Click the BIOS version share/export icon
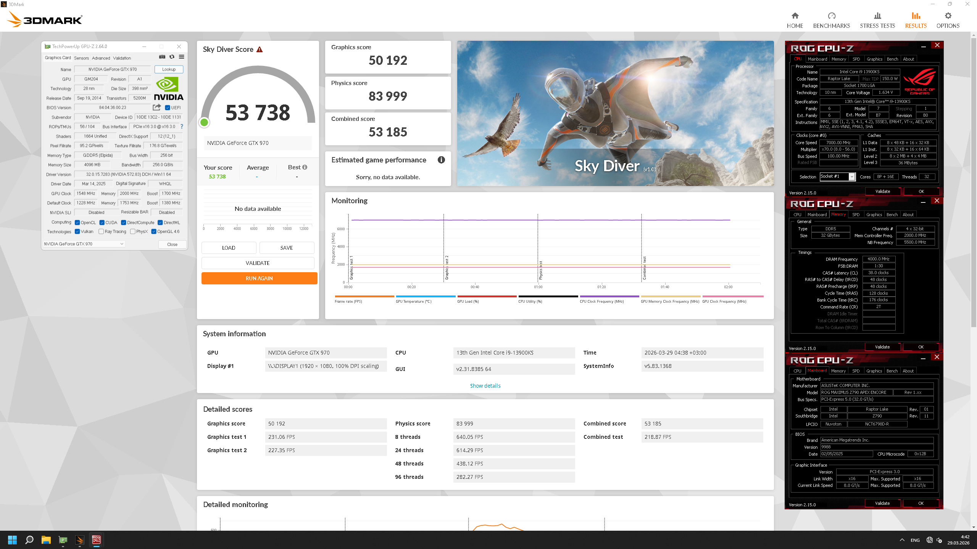This screenshot has width=977, height=549. pyautogui.click(x=157, y=108)
